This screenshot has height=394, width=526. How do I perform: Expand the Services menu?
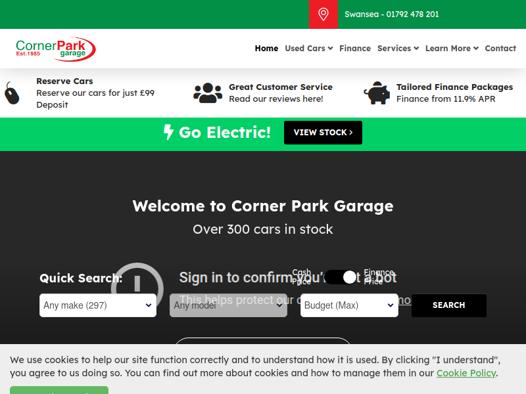tap(398, 48)
